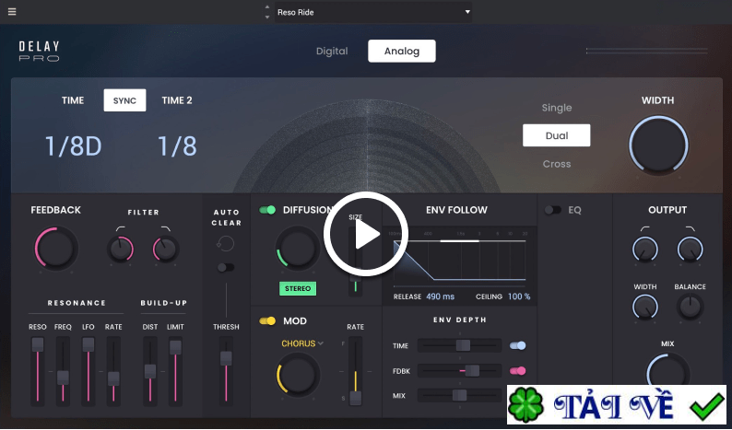Click the preset down arrow
This screenshot has height=430, width=732.
pos(267,17)
